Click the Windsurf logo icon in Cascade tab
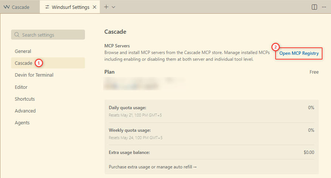Screen dimensions: 331x178 coord(7,7)
